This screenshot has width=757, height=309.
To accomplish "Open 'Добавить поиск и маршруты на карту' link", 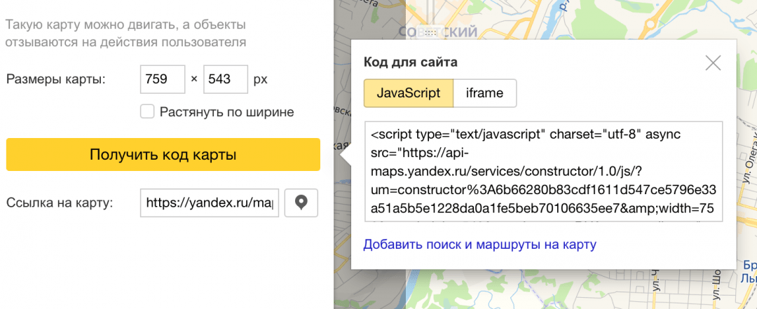I will [x=480, y=245].
